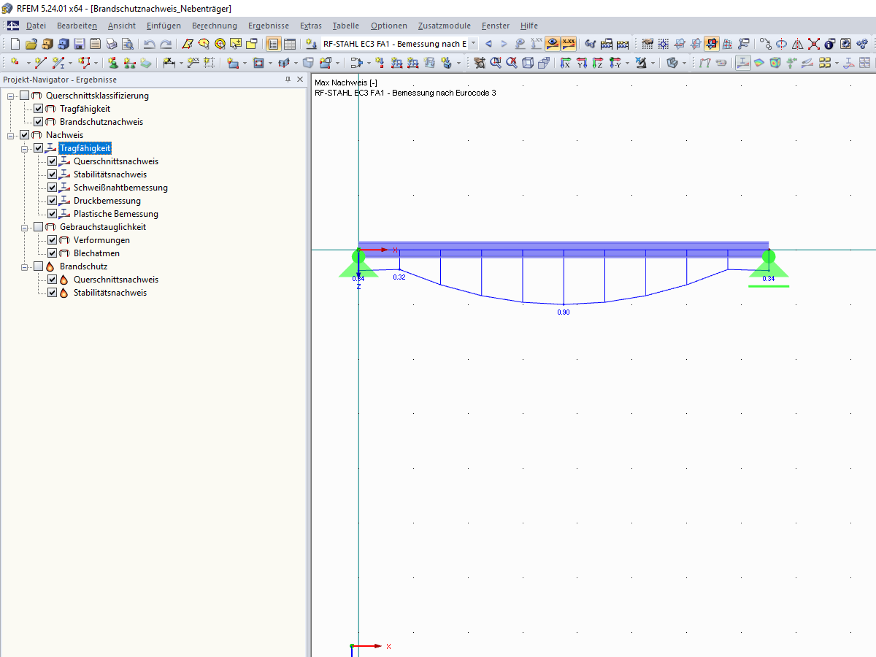Toggle the Querschnittsklassifizierung checkbox
This screenshot has width=876, height=657.
(x=25, y=96)
